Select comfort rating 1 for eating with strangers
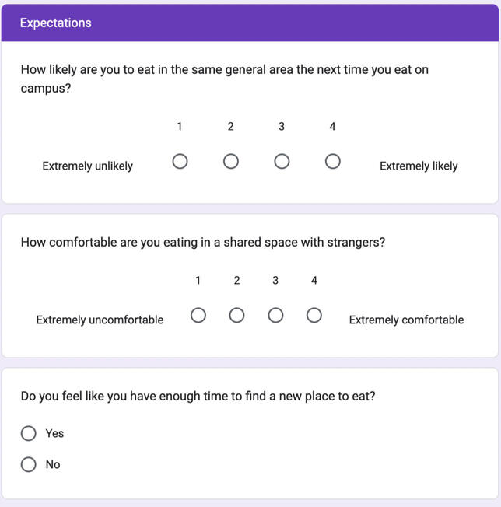The height and width of the screenshot is (507, 501). [198, 316]
